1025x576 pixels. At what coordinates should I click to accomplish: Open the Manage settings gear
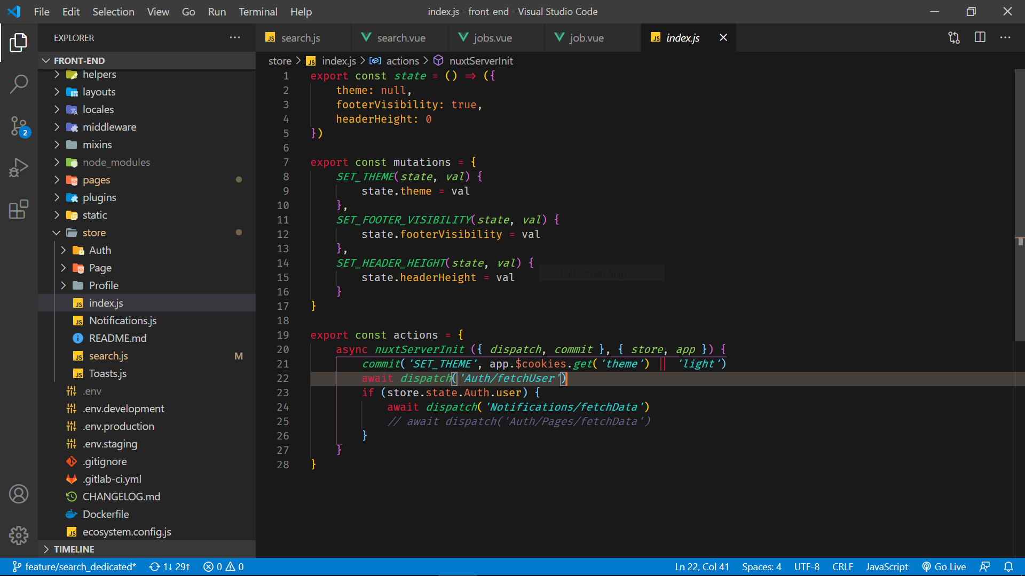pos(19,535)
